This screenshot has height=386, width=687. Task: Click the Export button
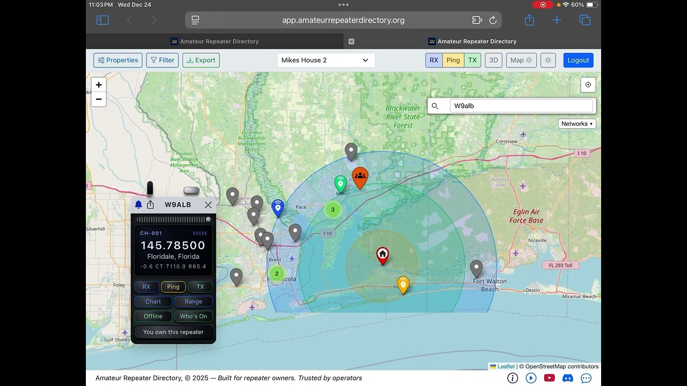tap(201, 60)
